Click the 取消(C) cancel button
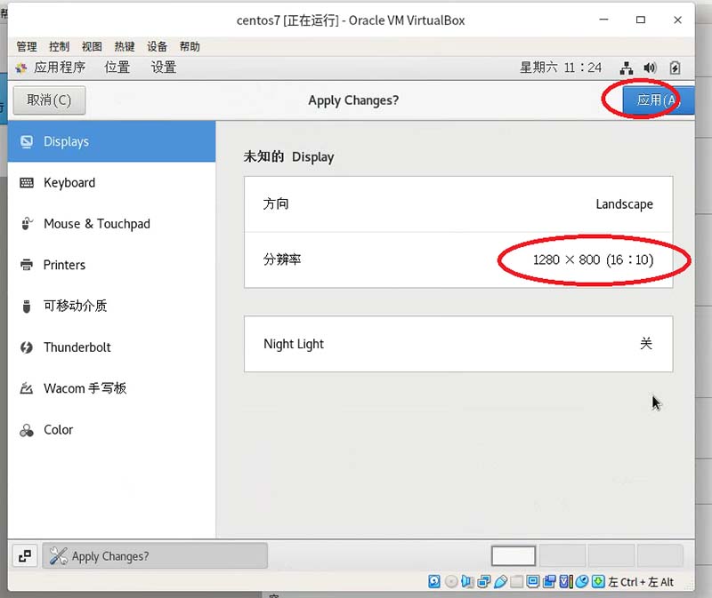The width and height of the screenshot is (712, 598). pyautogui.click(x=49, y=100)
